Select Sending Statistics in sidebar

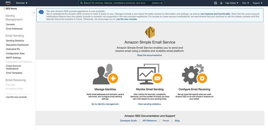pos(15,41)
